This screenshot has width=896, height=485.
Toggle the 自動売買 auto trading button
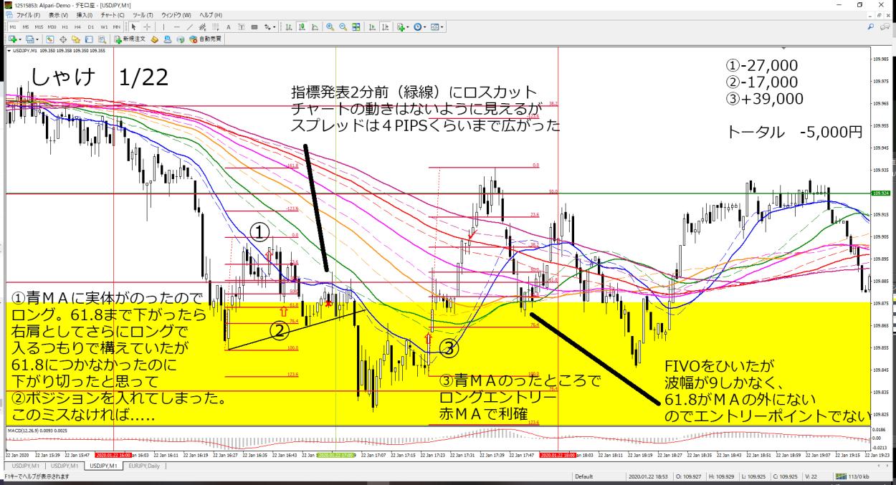204,39
